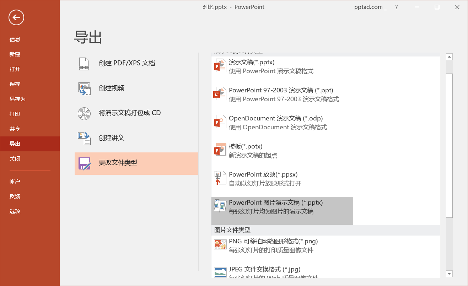Screen dimensions: 468x286
Task: Click the 每张幻灯片的打印质量图像文件 description
Action: 271,250
